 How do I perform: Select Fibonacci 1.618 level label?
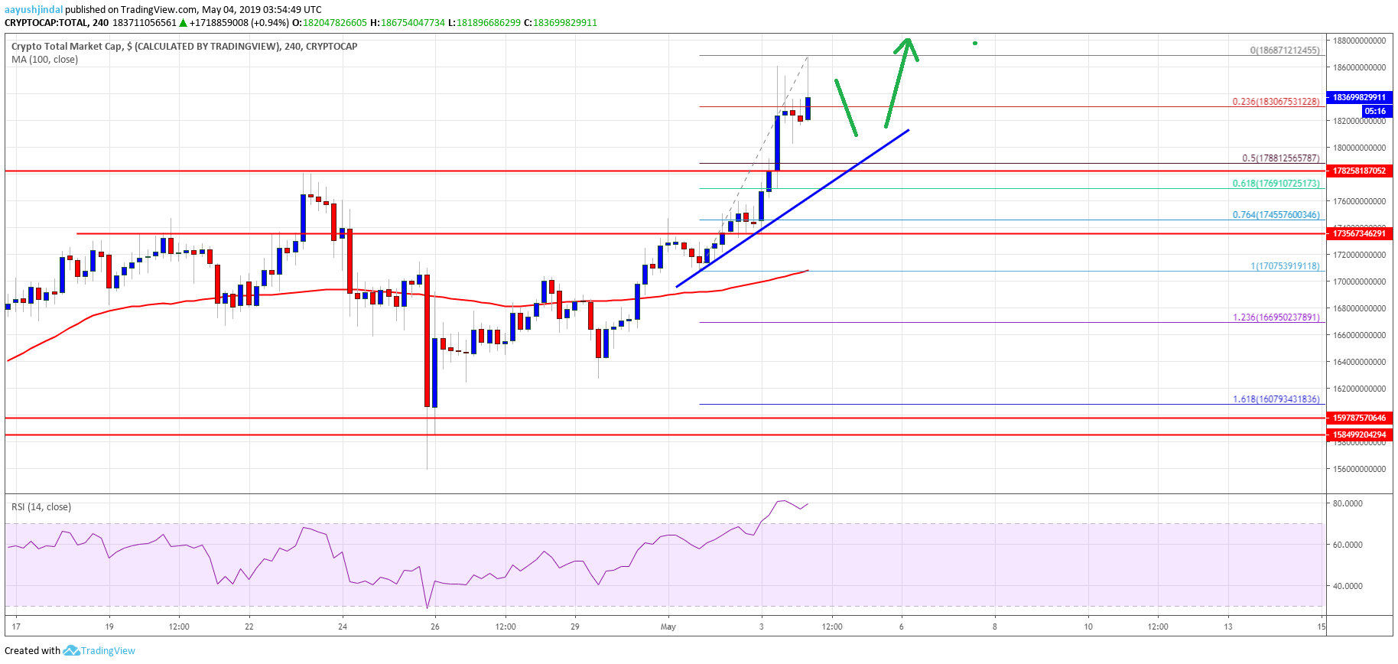[1276, 399]
